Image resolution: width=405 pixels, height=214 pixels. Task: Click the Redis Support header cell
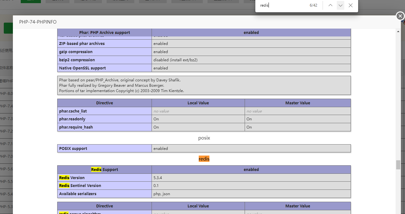tap(104, 169)
